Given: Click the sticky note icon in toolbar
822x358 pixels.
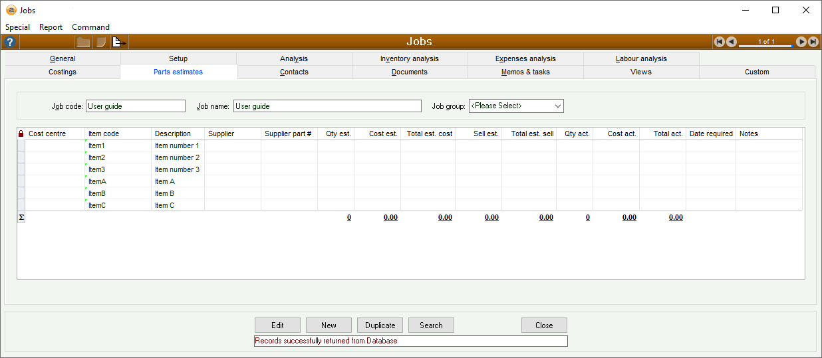Looking at the screenshot, I should tap(101, 42).
